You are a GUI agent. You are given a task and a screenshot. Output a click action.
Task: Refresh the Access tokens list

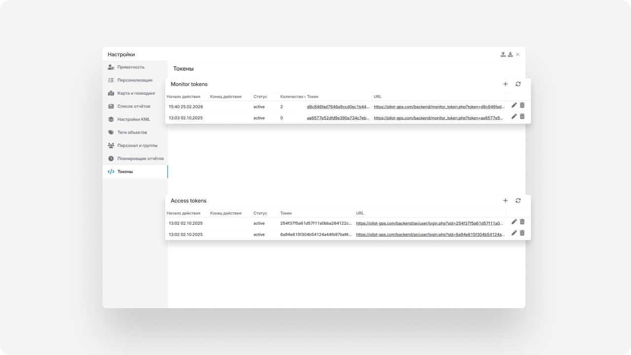[x=518, y=201]
